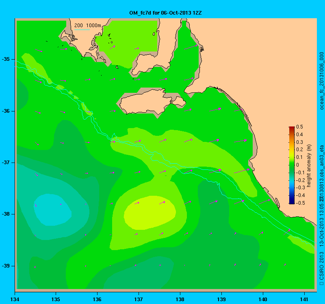Pick the '-0.3' color bar tick label
Screen dimensions: 325x304
point(300,188)
